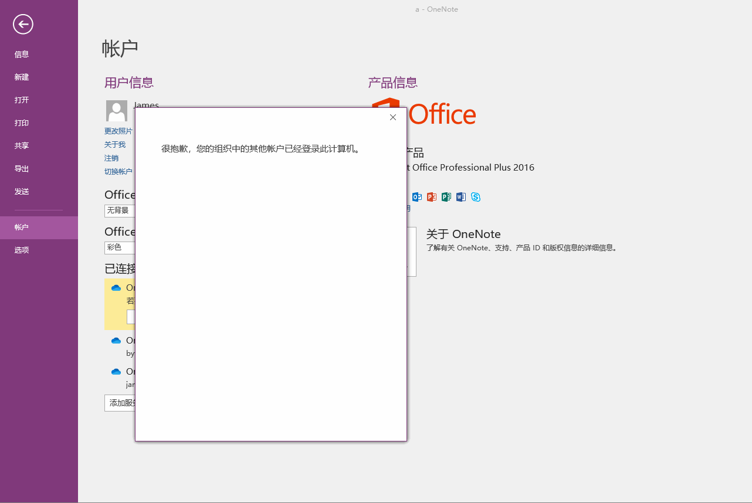Click the Word product icon
Screen dimensions: 752x503
coord(461,197)
